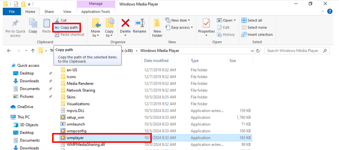Click the Refresh button beside address bar
This screenshot has height=150, width=339.
click(258, 51)
